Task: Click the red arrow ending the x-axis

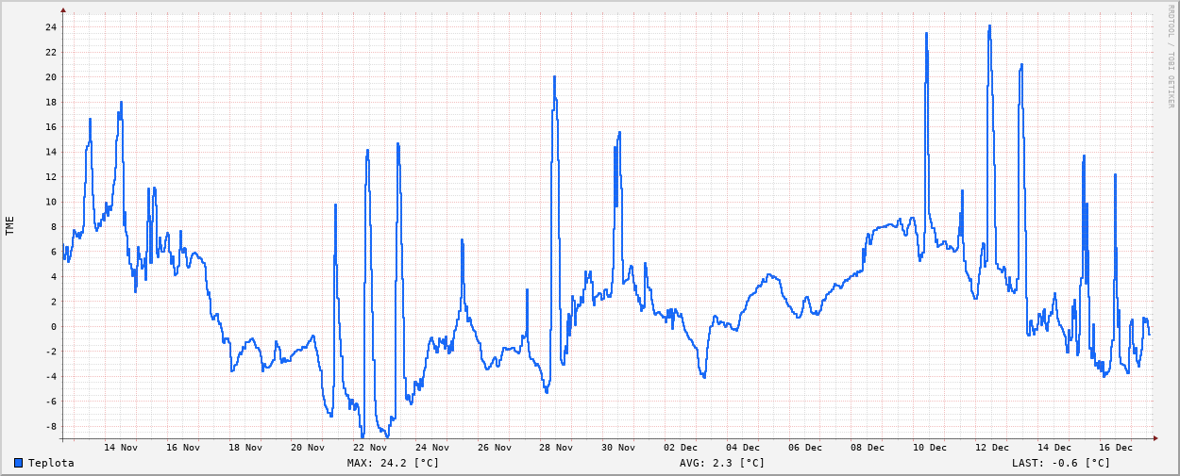Action: click(1155, 438)
